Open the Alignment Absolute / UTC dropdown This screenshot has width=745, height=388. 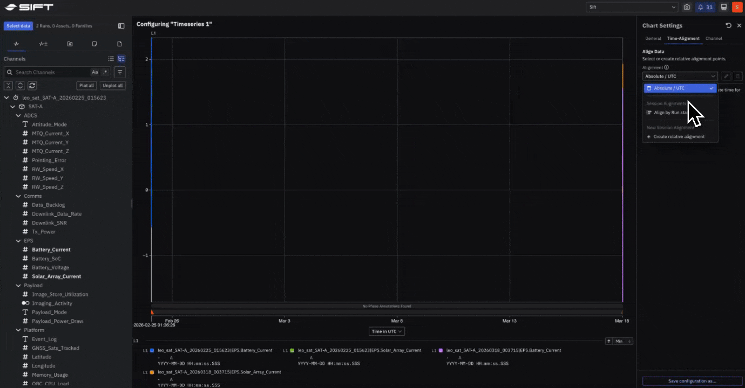(x=679, y=76)
